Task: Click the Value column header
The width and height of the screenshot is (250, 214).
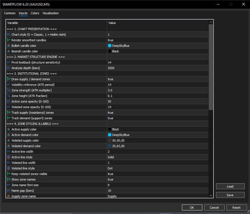Action: [x=157, y=23]
